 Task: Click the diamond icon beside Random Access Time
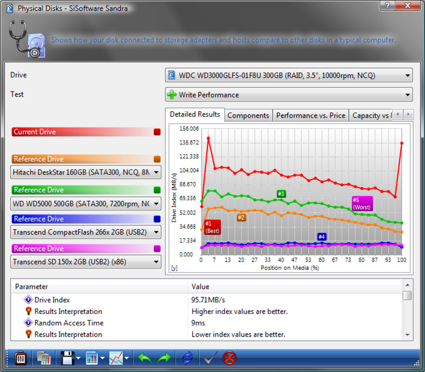point(28,323)
